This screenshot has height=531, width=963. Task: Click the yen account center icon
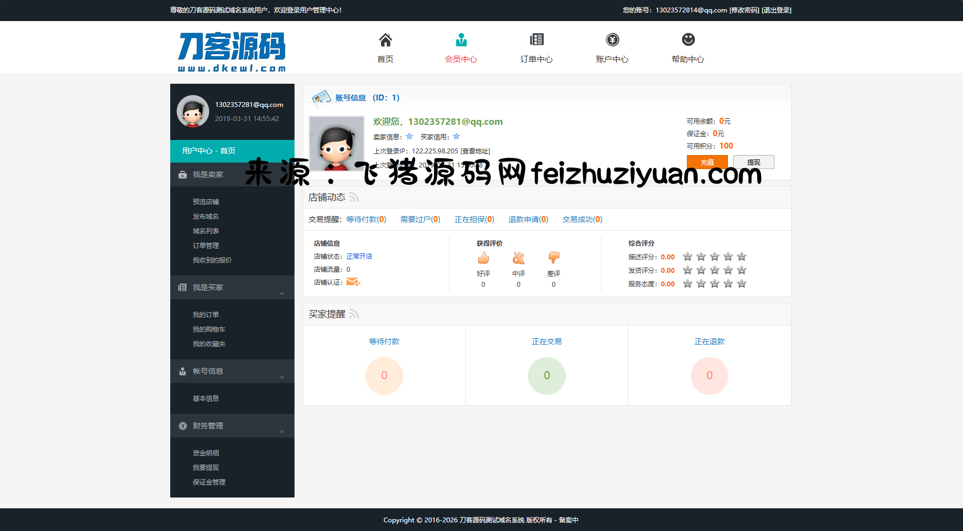click(x=612, y=40)
